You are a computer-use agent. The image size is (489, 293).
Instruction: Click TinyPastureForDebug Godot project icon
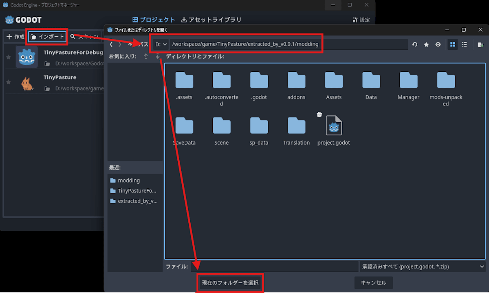point(27,57)
